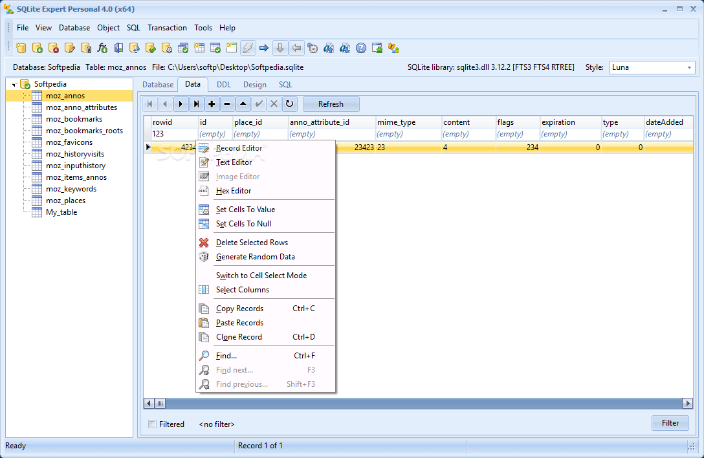Switch to the Design tab
Viewport: 704px width, 458px height.
click(x=254, y=85)
